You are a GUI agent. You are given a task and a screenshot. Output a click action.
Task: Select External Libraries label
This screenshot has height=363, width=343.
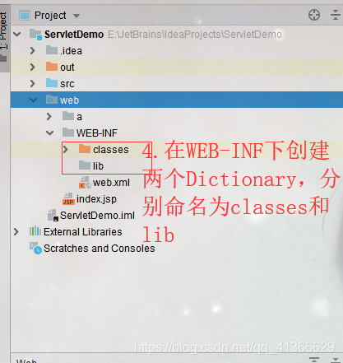pos(83,232)
